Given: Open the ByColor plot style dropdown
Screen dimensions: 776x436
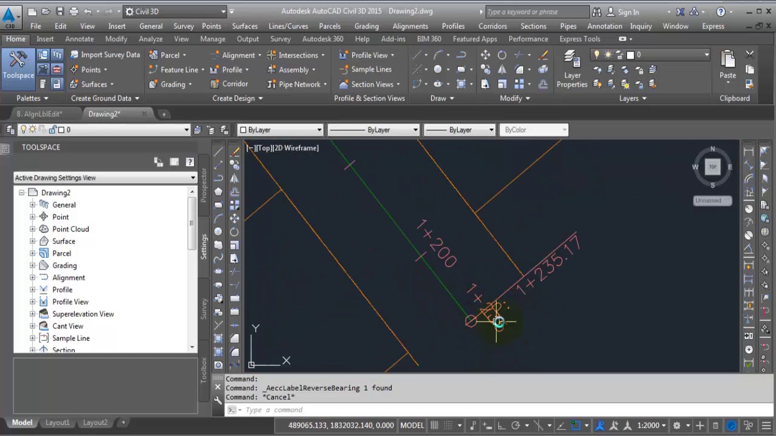Looking at the screenshot, I should pos(534,130).
